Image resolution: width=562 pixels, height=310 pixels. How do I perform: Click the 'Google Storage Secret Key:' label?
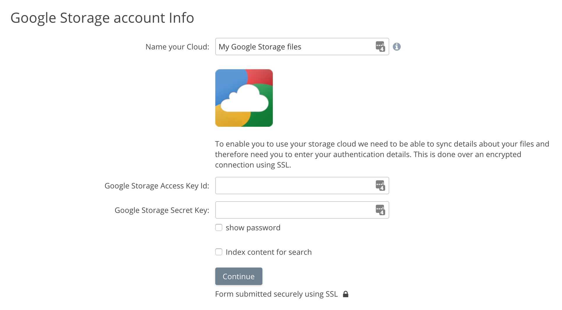click(x=162, y=210)
